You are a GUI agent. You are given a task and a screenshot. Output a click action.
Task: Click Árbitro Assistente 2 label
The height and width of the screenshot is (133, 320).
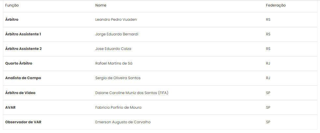pos(23,49)
